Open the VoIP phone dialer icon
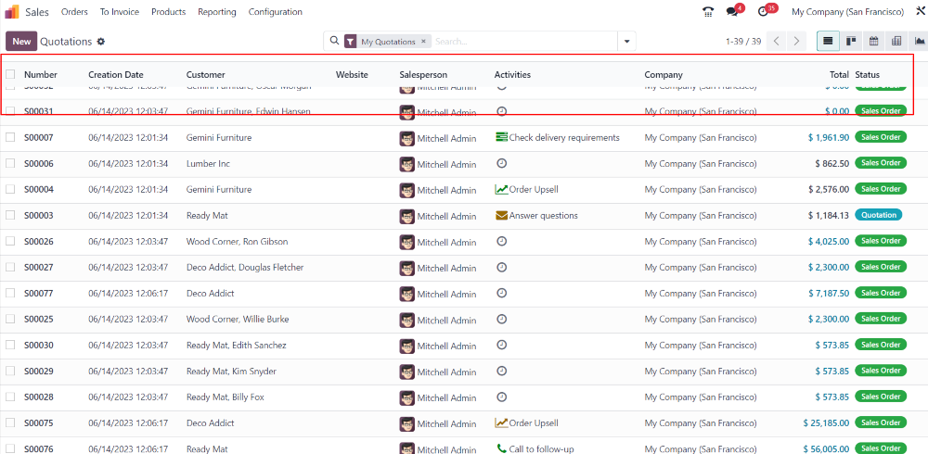The height and width of the screenshot is (454, 928). [708, 12]
